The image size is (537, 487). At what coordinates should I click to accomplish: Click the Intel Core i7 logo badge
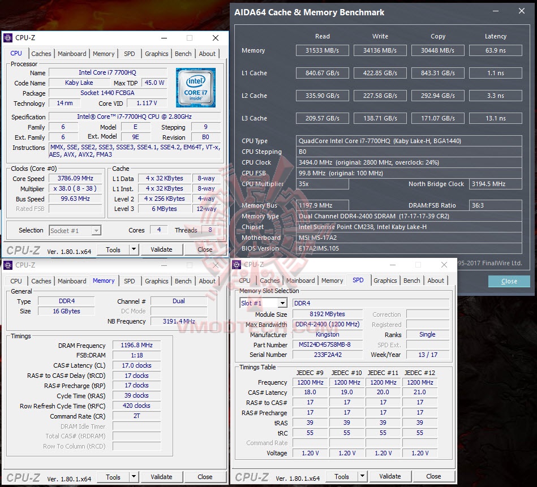pos(196,88)
